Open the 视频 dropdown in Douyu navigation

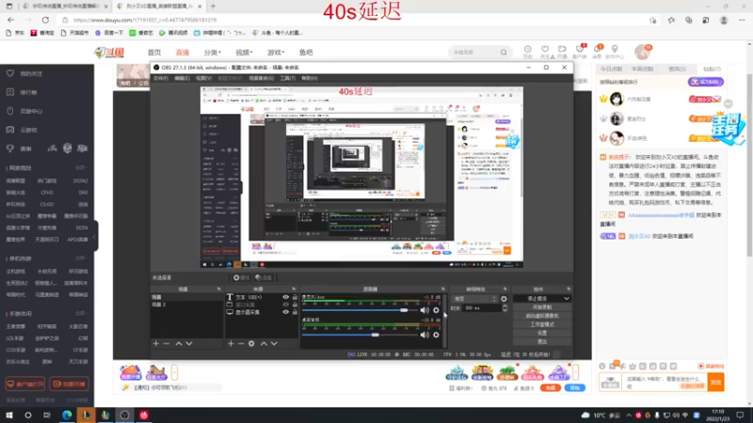[x=244, y=53]
